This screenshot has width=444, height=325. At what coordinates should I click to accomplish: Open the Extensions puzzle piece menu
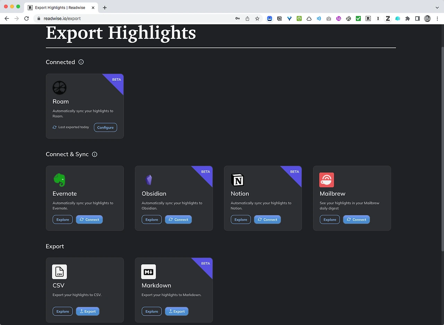[x=408, y=18]
